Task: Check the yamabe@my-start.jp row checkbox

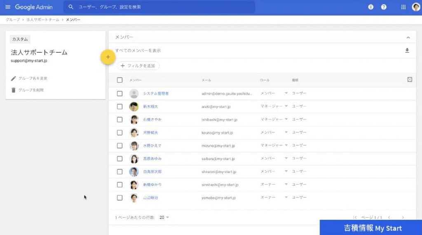Action: tap(120, 198)
